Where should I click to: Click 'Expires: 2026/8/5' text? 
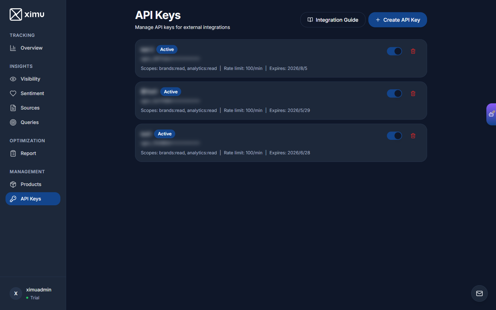pyautogui.click(x=288, y=68)
